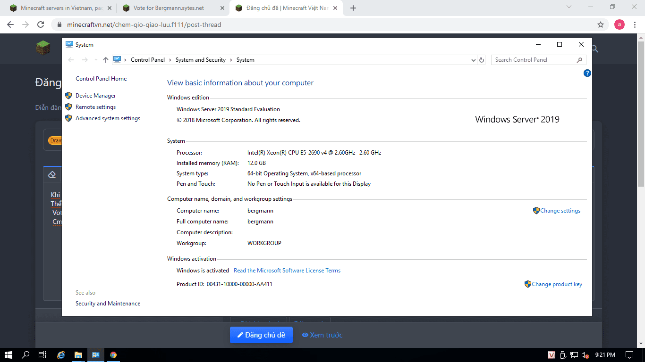Reload the minecraftvn.net page in Chrome
The image size is (645, 362).
(x=41, y=25)
